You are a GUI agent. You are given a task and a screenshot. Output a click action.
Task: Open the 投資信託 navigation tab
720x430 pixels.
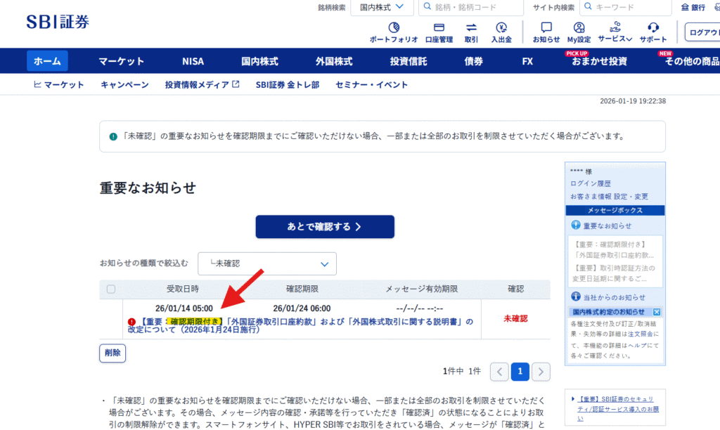(x=409, y=61)
